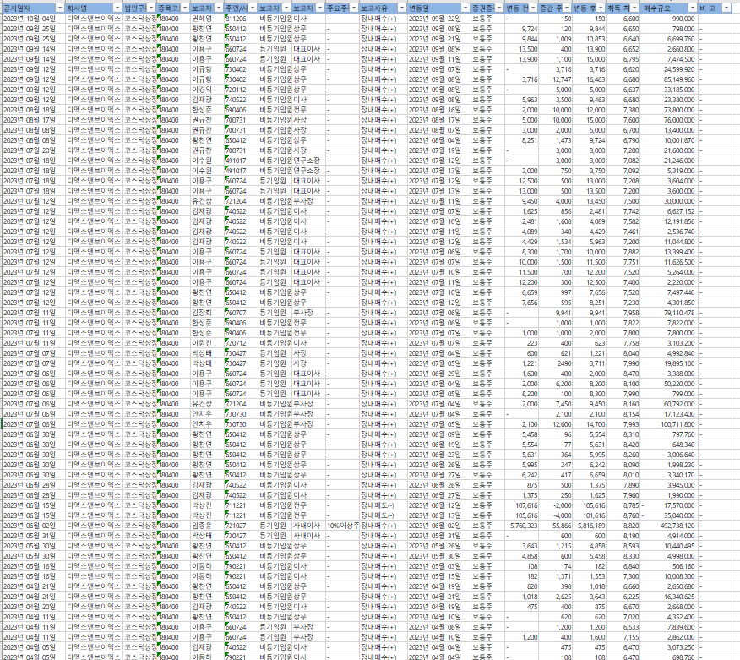Image resolution: width=740 pixels, height=660 pixels.
Task: Open the 회사명 column filter dropdown
Action: pos(117,8)
